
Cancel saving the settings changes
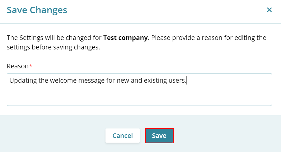click(123, 136)
